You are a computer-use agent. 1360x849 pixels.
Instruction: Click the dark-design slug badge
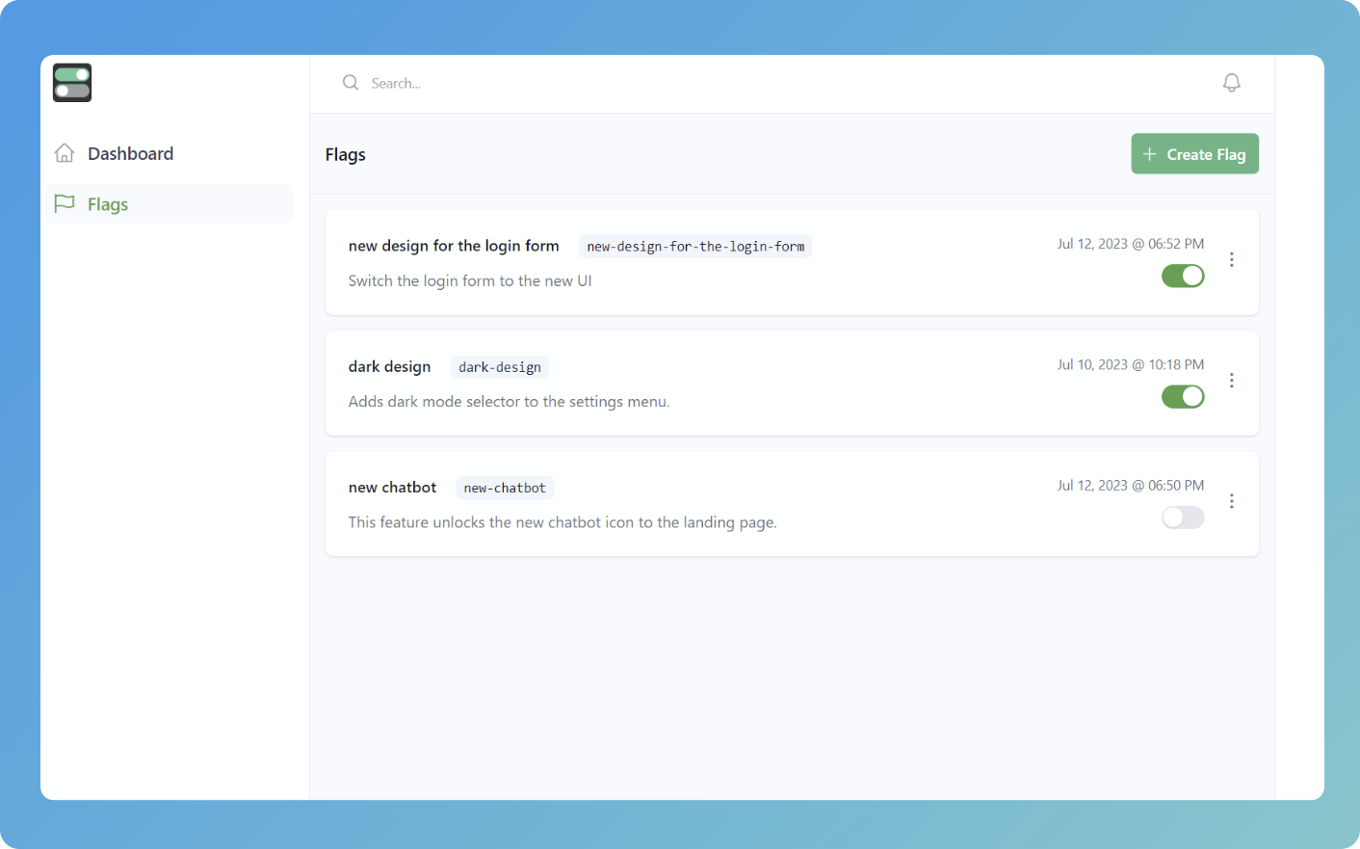tap(499, 366)
